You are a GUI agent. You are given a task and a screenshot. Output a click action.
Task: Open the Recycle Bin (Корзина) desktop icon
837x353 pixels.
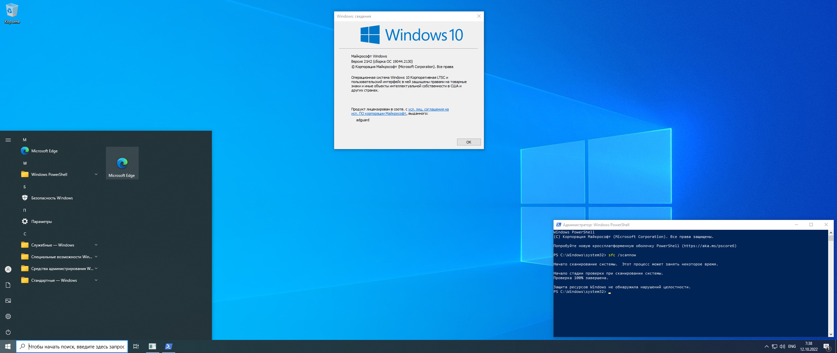tap(12, 13)
